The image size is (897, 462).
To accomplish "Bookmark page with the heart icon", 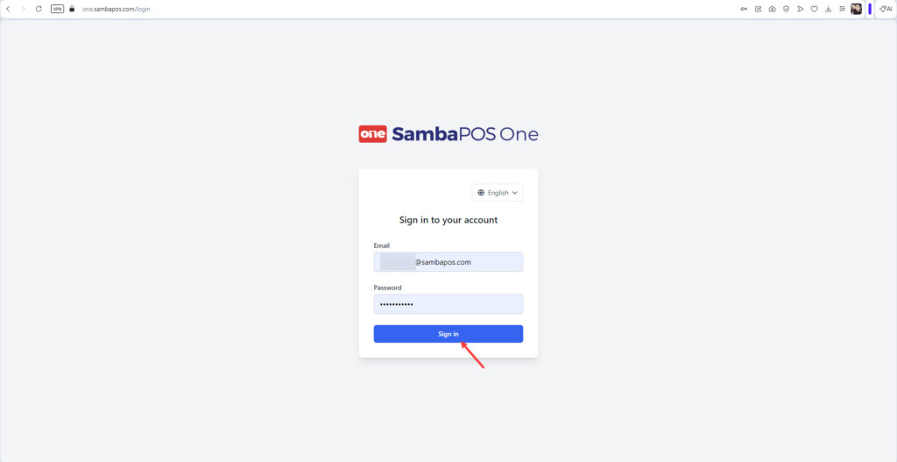I will tap(814, 9).
